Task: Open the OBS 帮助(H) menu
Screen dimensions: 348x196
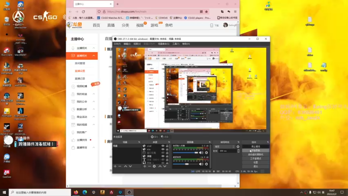Action: [186, 44]
